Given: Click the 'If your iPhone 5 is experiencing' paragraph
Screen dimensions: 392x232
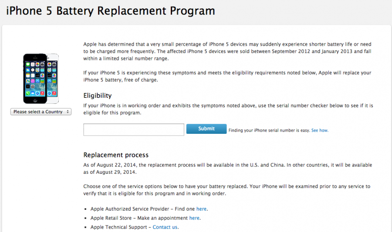Looking at the screenshot, I should [x=227, y=76].
